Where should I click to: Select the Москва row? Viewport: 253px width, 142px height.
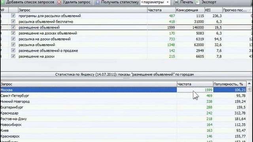click(x=123, y=90)
